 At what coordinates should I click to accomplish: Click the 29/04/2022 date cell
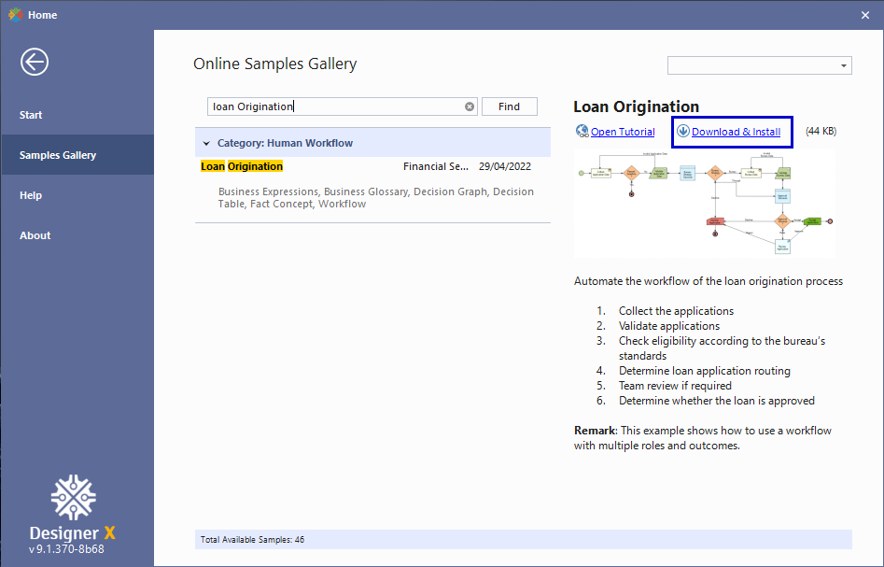pos(505,166)
